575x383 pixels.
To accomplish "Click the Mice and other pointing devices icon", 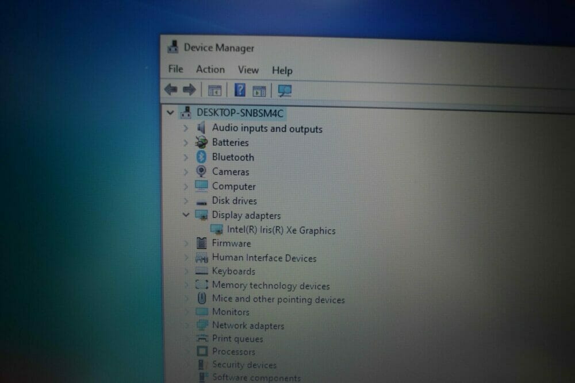I will click(x=201, y=298).
